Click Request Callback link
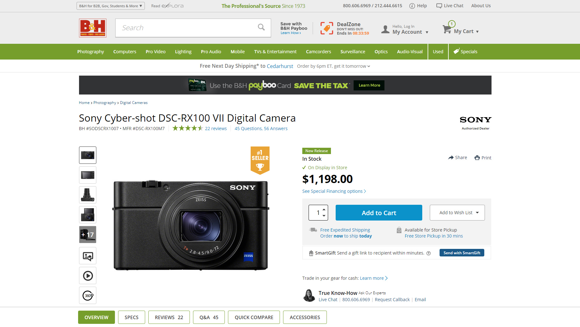 click(x=392, y=300)
